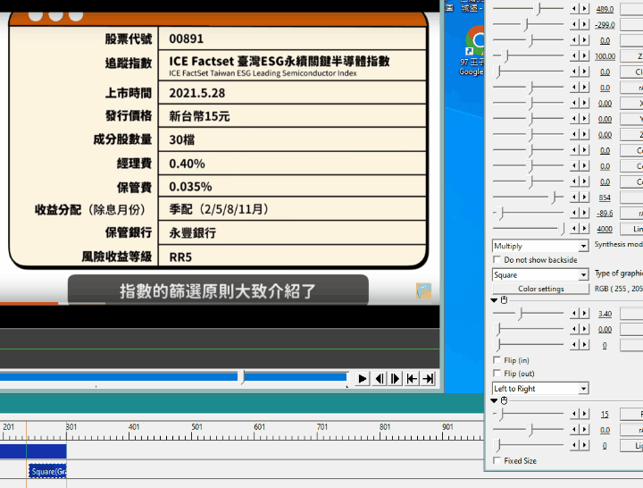Step back one frame in preview

(x=380, y=378)
